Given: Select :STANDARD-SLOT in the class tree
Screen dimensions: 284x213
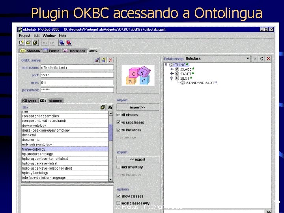Looking at the screenshot, I should click(200, 83).
